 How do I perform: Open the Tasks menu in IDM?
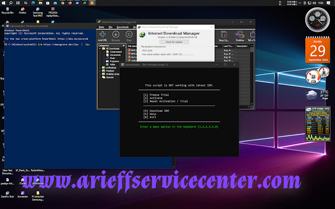(x=101, y=27)
